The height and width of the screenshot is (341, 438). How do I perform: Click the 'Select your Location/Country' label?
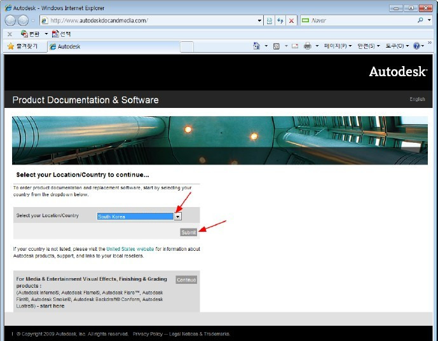[48, 215]
